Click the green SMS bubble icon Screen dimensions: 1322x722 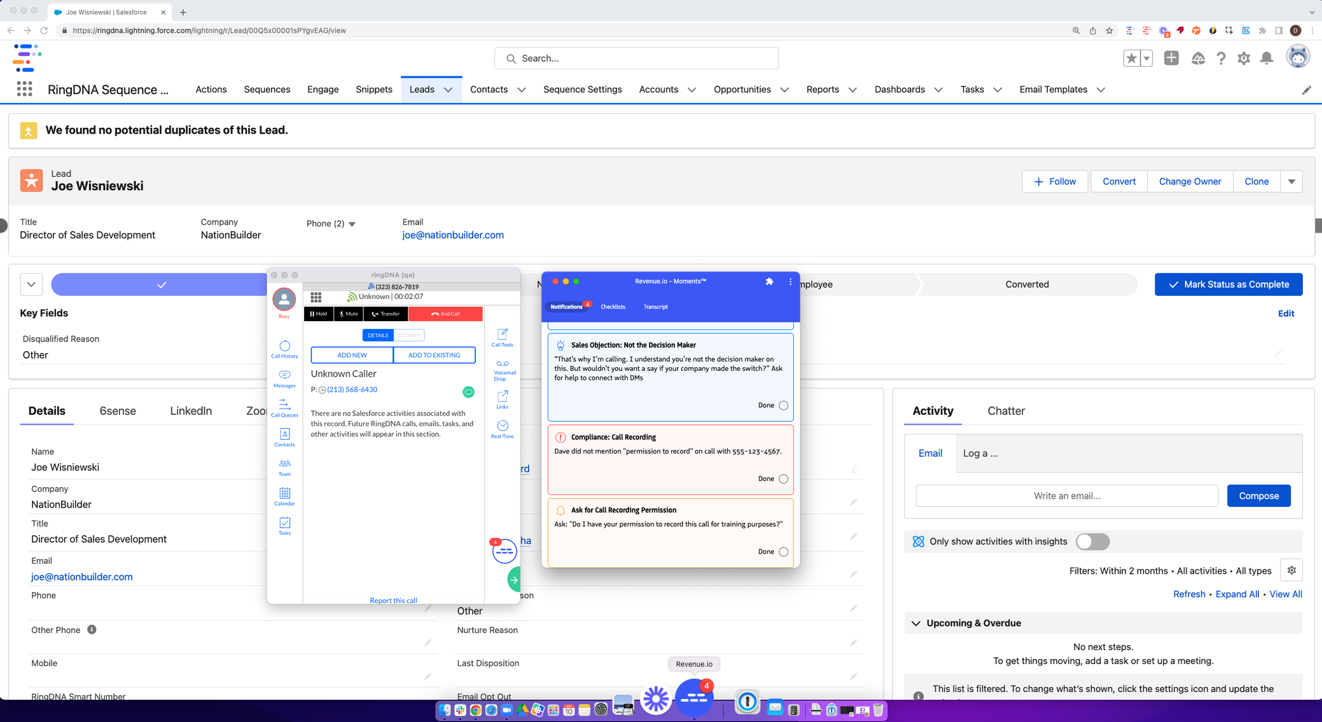pos(468,392)
